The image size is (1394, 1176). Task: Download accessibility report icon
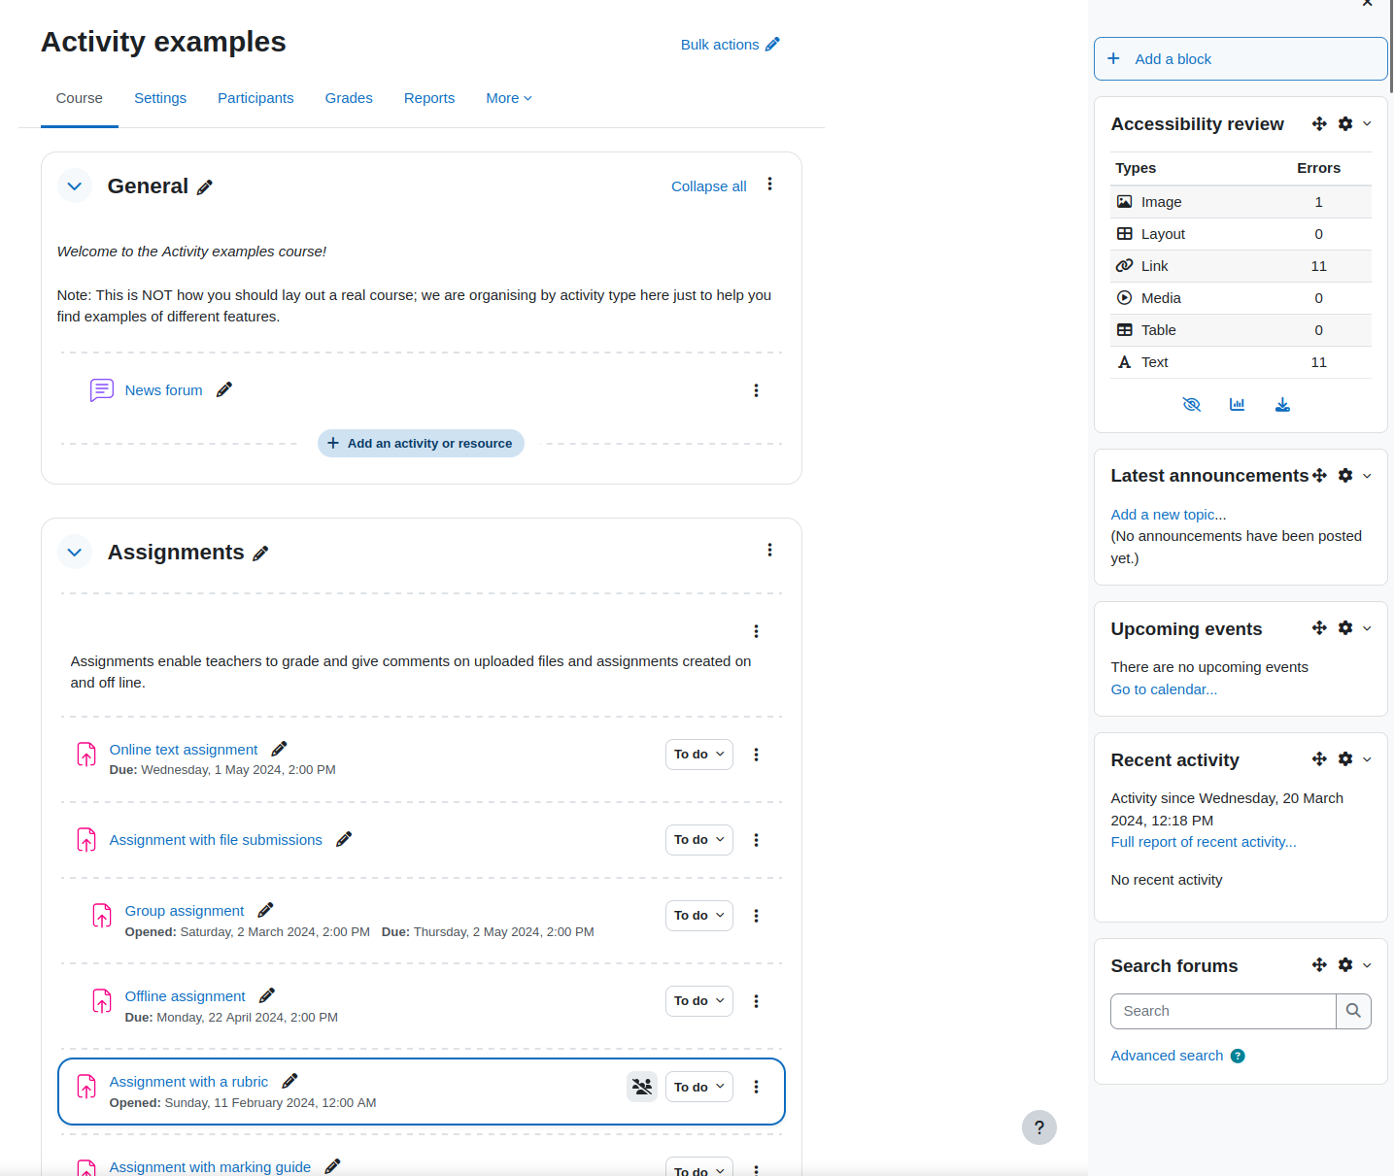click(x=1282, y=404)
